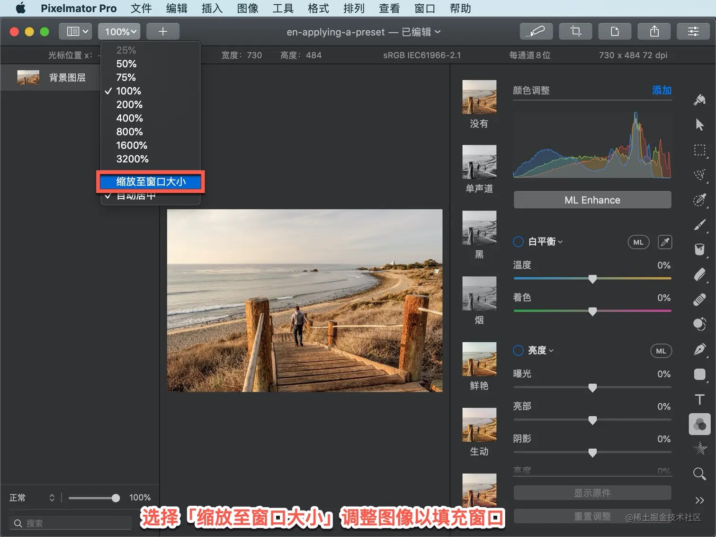Select the Color Adjustments tool
The height and width of the screenshot is (537, 716).
(699, 424)
